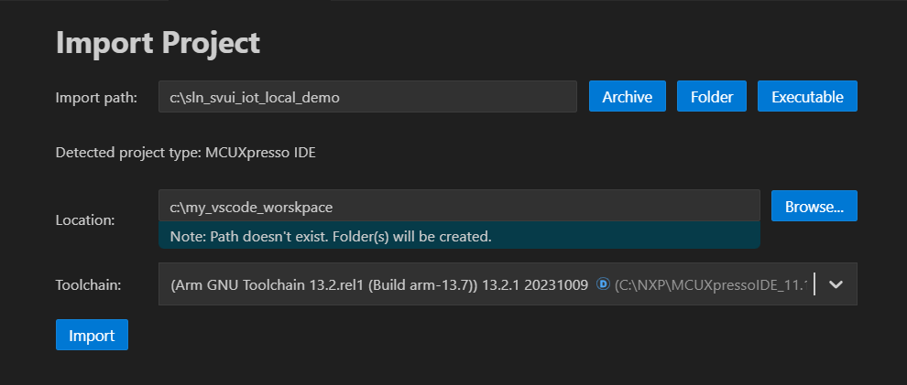The height and width of the screenshot is (385, 907).
Task: Click the blue default 'D' toolchain badge
Action: point(603,284)
